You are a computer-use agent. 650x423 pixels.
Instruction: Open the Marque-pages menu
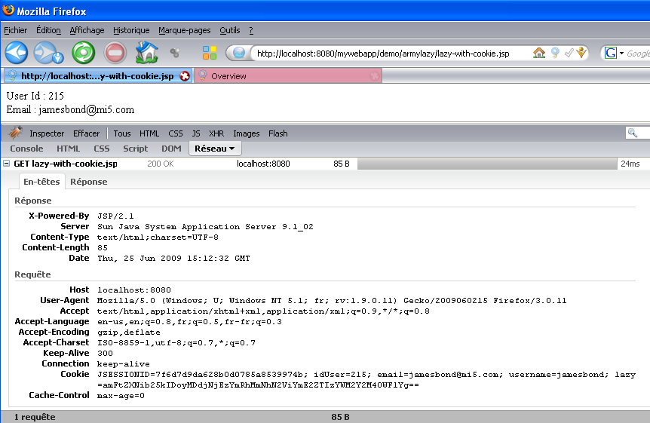184,30
